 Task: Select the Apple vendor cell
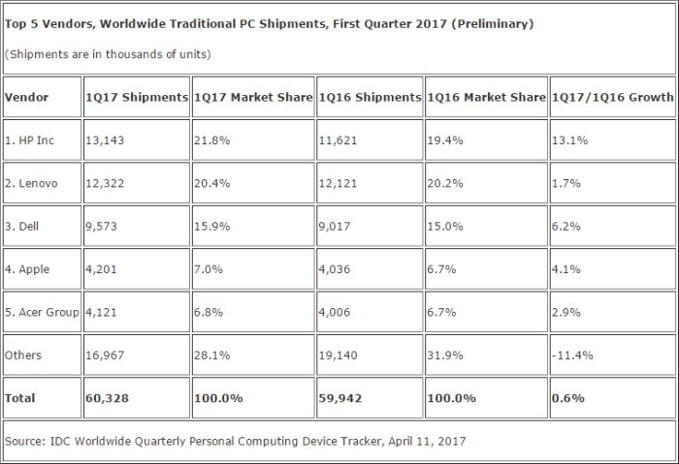pyautogui.click(x=42, y=269)
